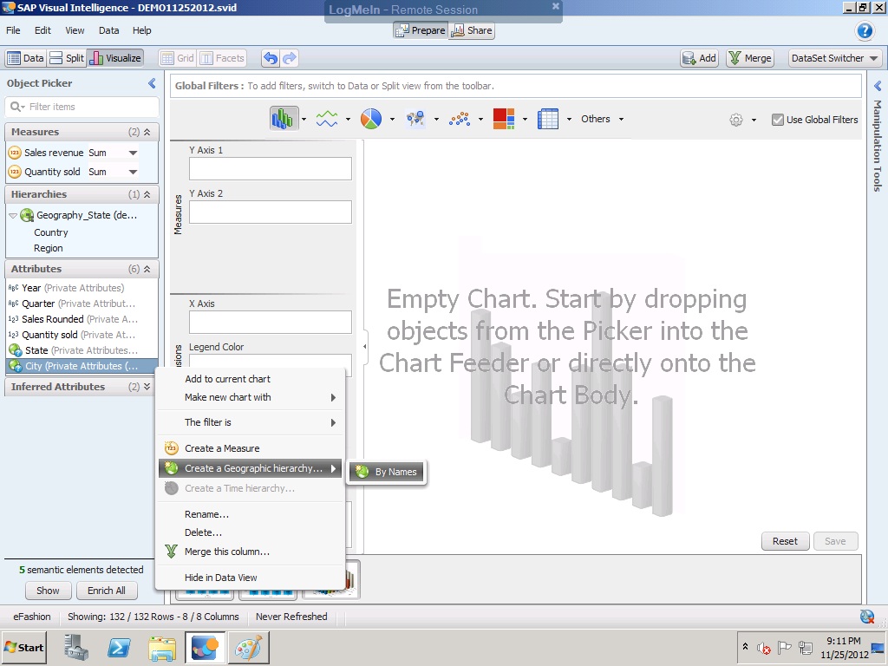
Task: Toggle the Grid view button
Action: pyautogui.click(x=177, y=58)
